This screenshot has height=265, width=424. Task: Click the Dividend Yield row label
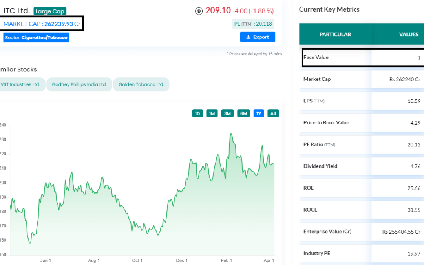click(x=320, y=166)
